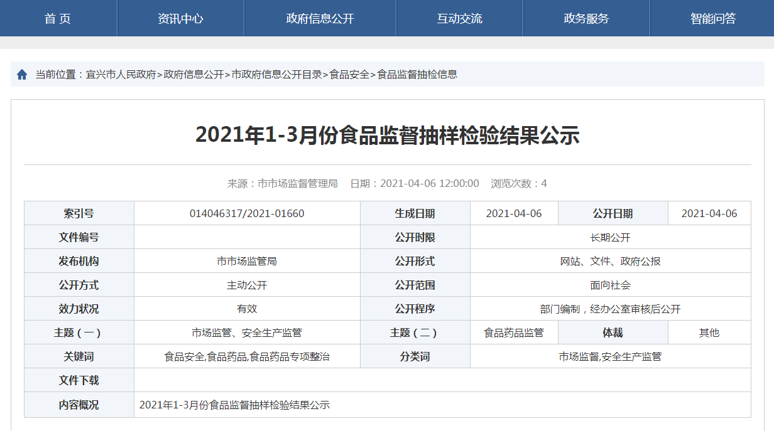Open the 首 页 navigation tab
Image resolution: width=774 pixels, height=431 pixels.
pyautogui.click(x=58, y=19)
